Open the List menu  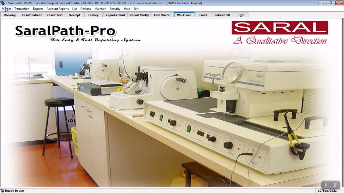pos(74,9)
